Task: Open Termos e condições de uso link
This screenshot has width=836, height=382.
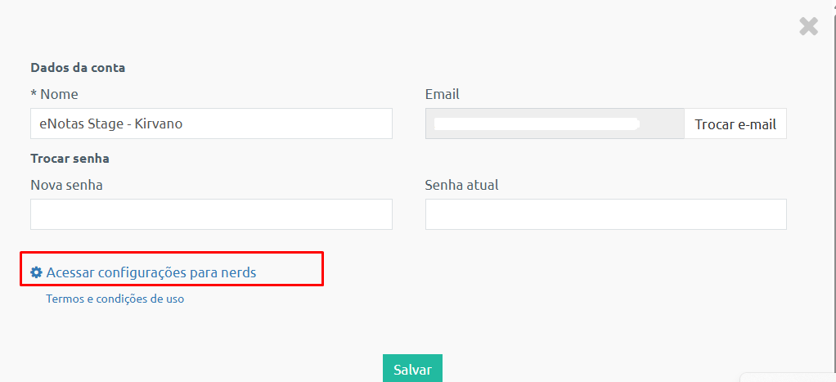Action: click(x=115, y=299)
